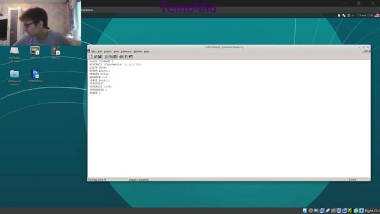Screen dimensions: 380x214
Task: Click the date and time in top panel
Action: (x=366, y=15)
